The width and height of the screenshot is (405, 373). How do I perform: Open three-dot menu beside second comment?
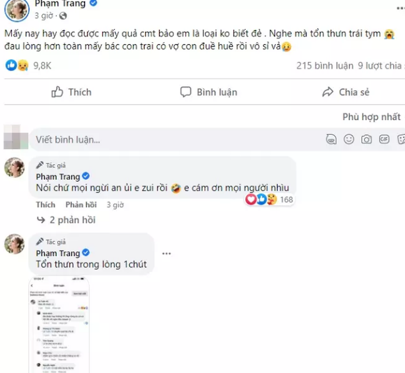coord(166,254)
